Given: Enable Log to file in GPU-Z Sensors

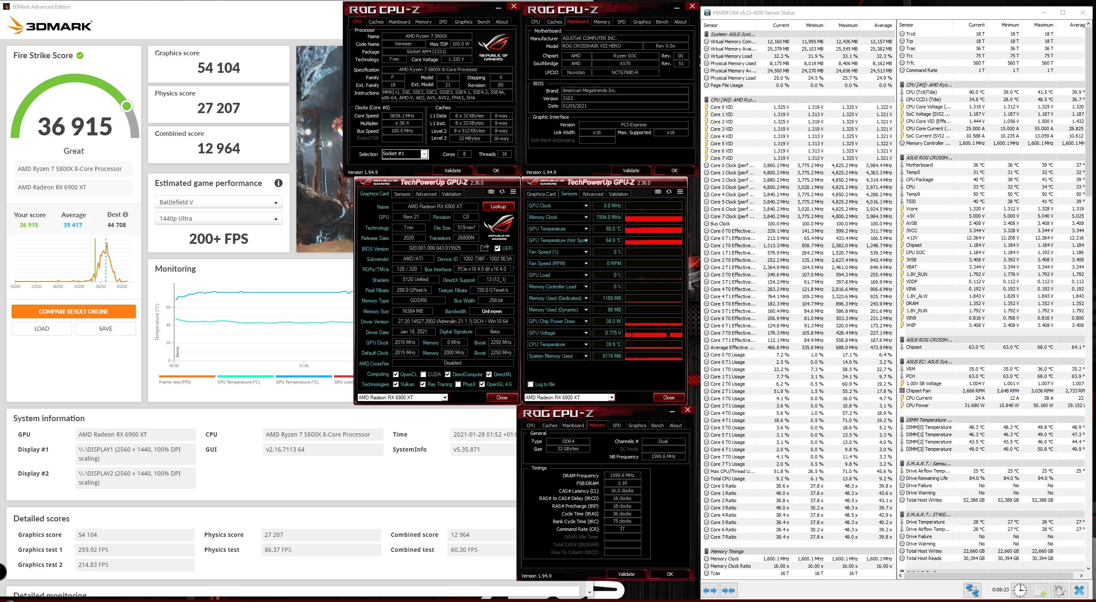Looking at the screenshot, I should [531, 384].
